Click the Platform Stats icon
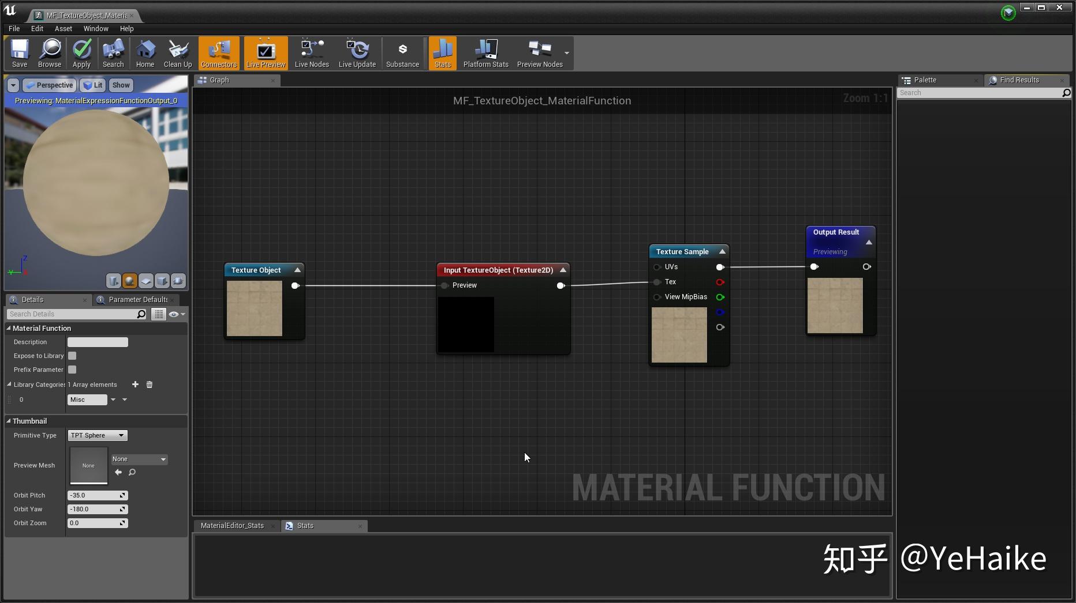This screenshot has width=1076, height=603. 485,53
